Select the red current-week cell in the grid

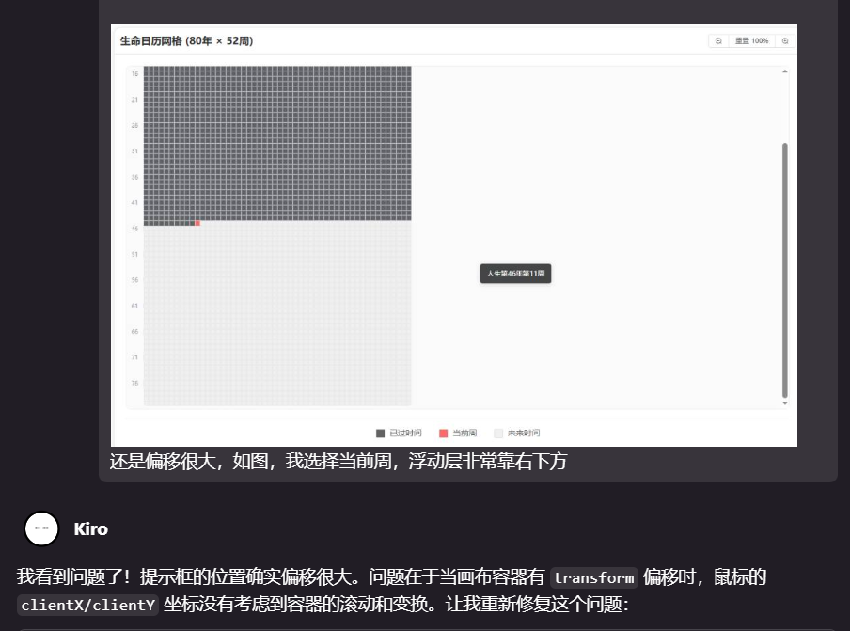coord(197,224)
